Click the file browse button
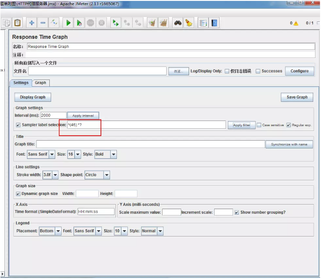The image size is (321, 279). coord(179,71)
